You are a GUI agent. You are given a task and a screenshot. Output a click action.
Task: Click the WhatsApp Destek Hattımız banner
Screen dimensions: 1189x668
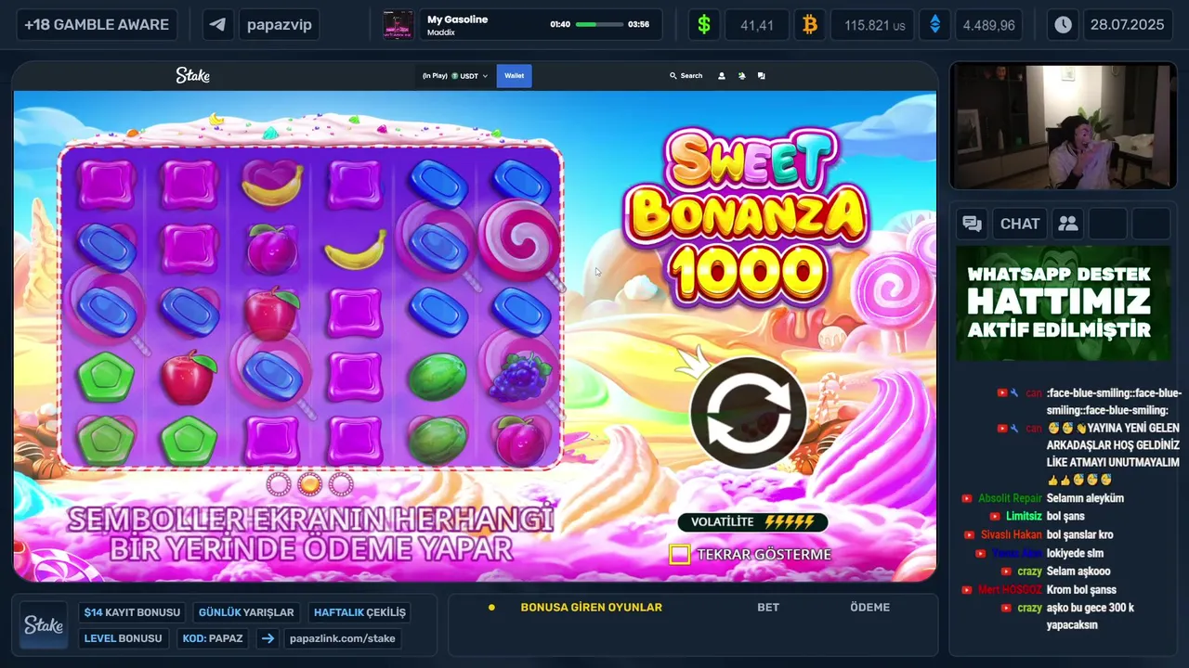[1063, 303]
